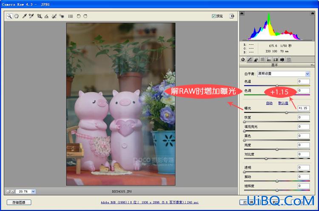The height and width of the screenshot is (211, 319).
Task: Open the Basic panel flyout menu
Action: [x=312, y=65]
